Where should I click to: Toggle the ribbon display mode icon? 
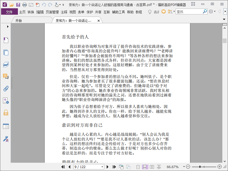pyautogui.click(x=193, y=4)
